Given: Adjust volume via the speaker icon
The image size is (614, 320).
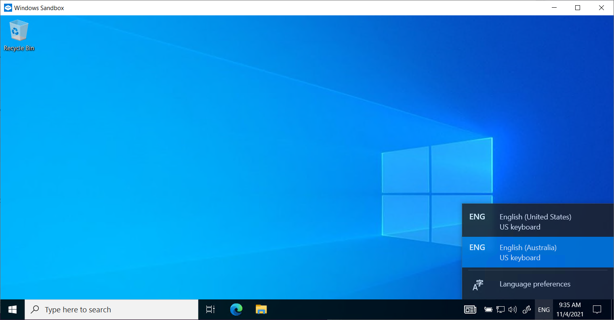Looking at the screenshot, I should pyautogui.click(x=513, y=309).
